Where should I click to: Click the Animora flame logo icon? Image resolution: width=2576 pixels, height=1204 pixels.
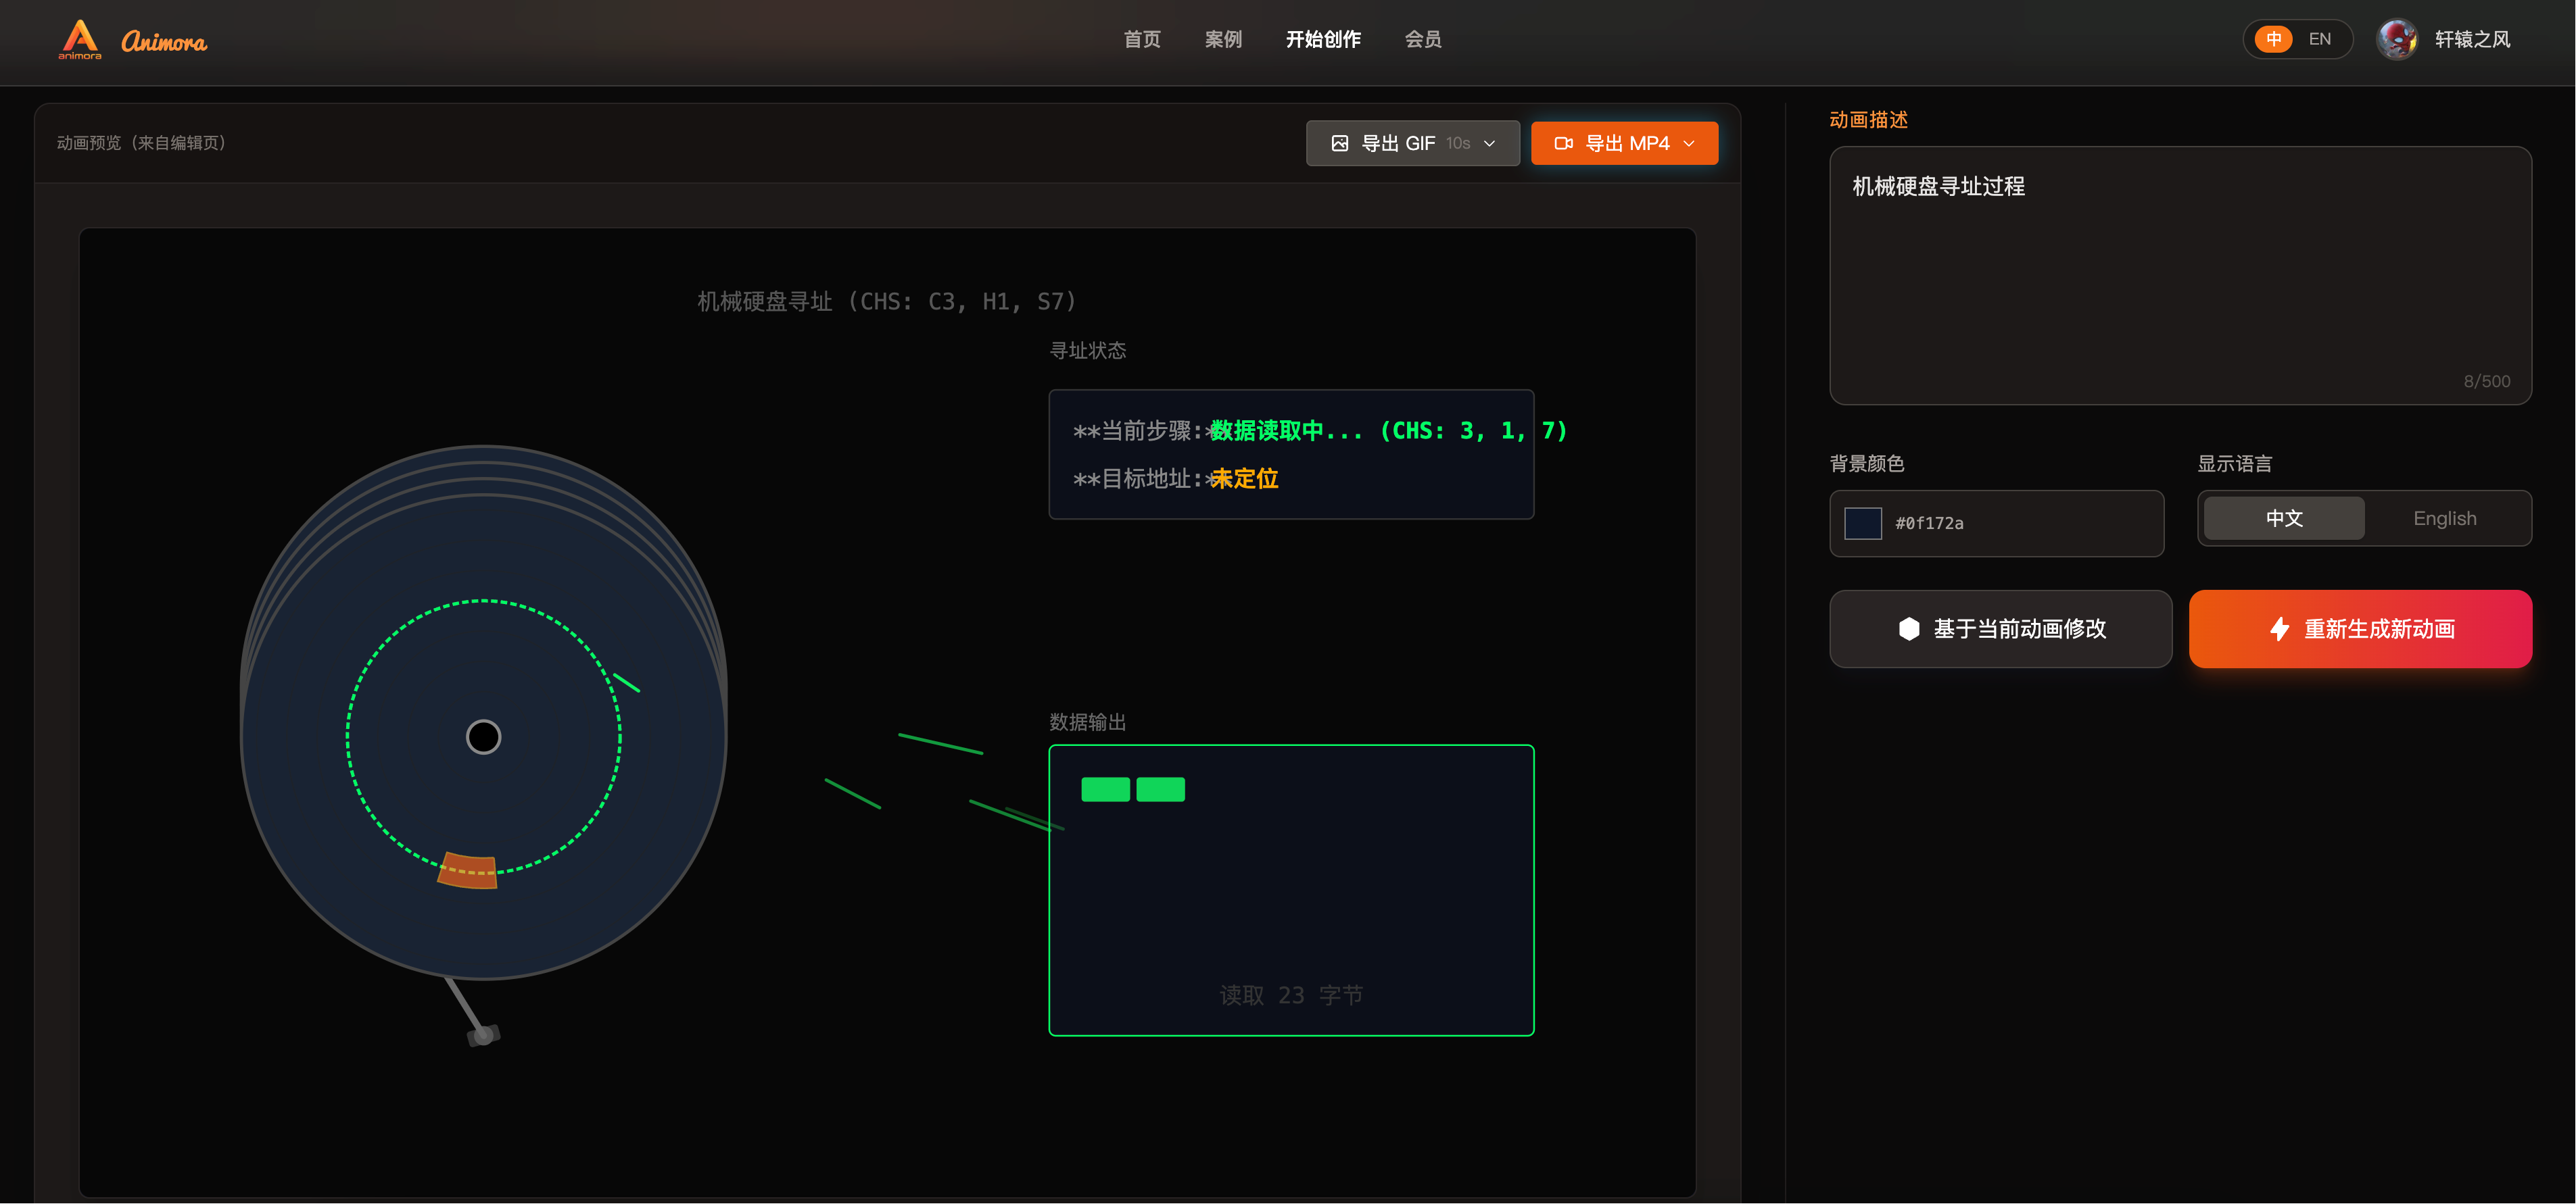click(80, 38)
